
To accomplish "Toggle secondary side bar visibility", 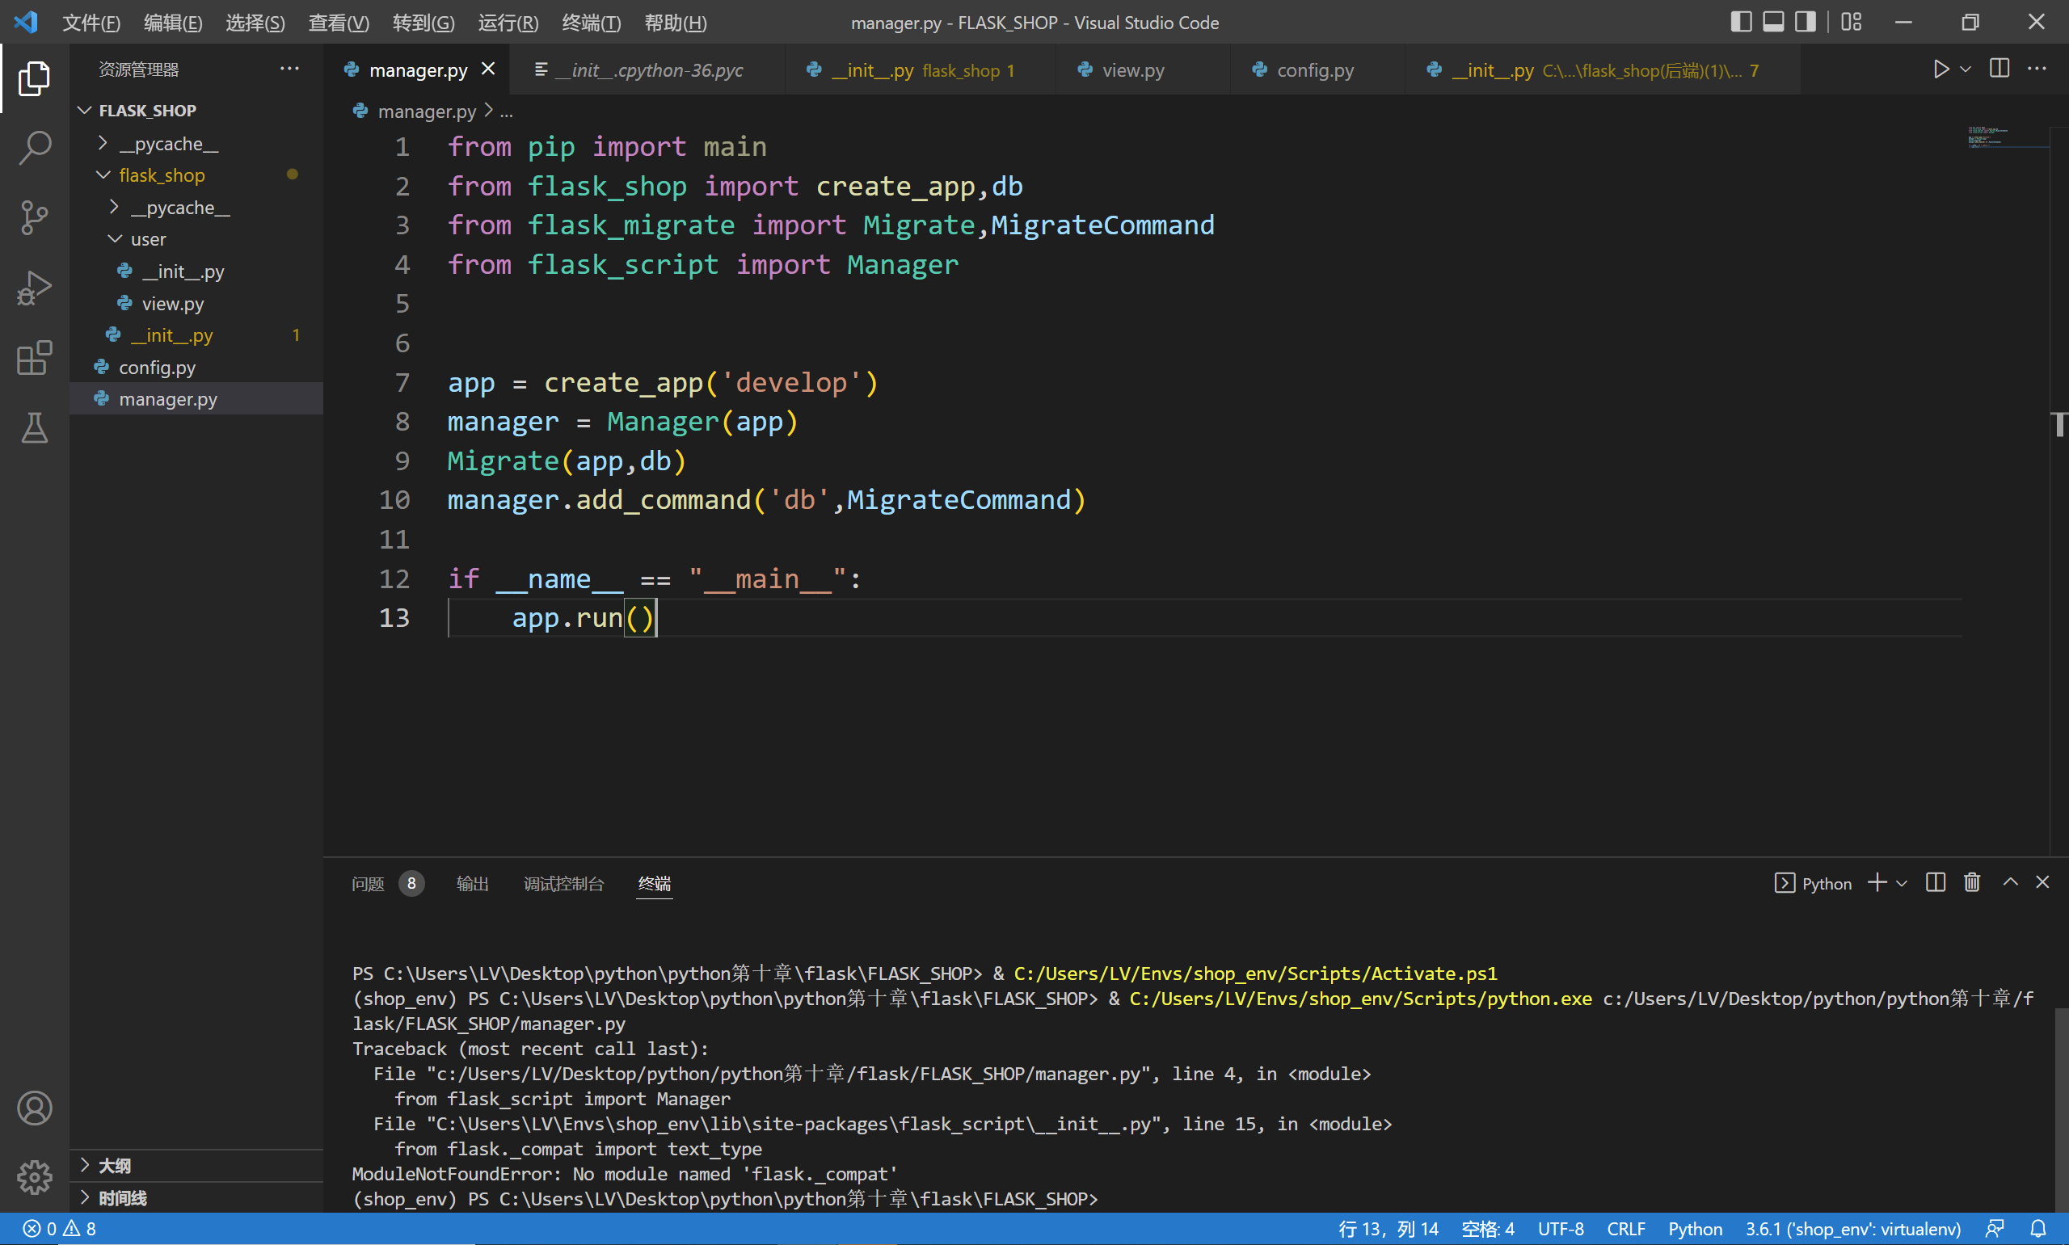I will click(x=1806, y=22).
